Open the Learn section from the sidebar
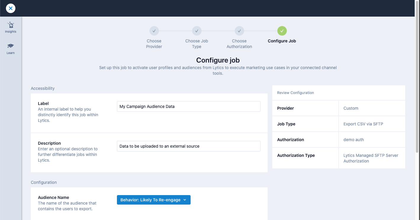Image resolution: width=420 pixels, height=220 pixels. [x=10, y=49]
